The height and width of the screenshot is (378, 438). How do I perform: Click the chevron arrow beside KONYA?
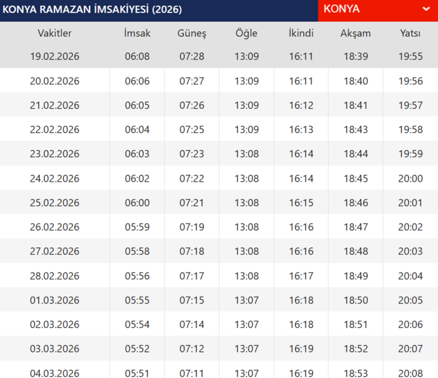pos(391,10)
